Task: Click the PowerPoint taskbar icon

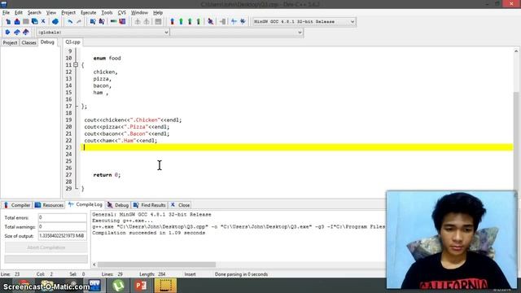Action: tap(141, 286)
